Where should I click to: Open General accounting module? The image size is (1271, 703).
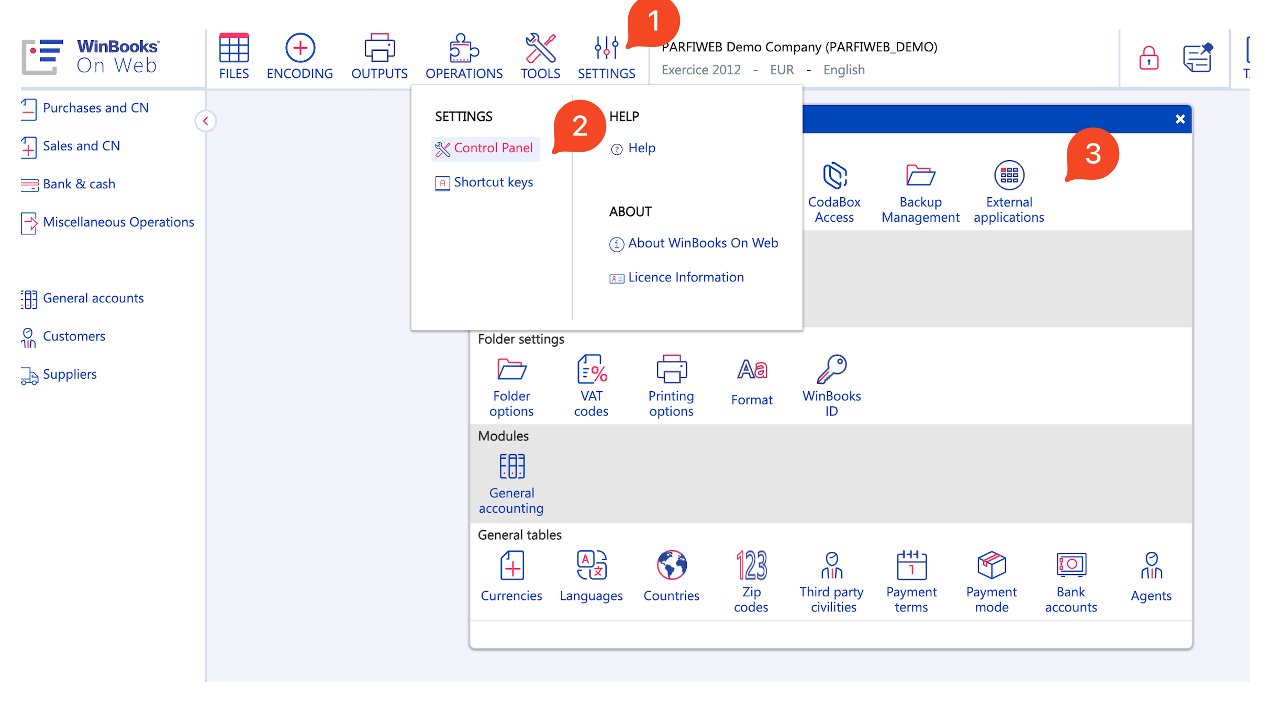pos(511,484)
